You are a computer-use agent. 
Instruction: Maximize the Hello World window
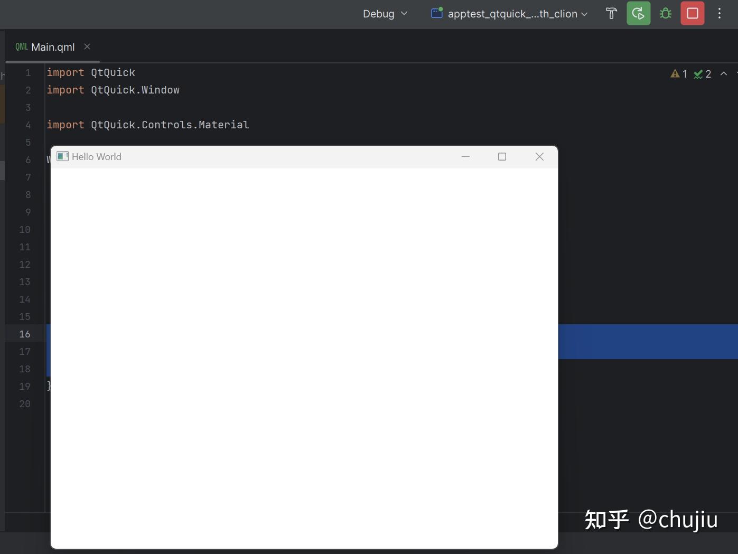pyautogui.click(x=501, y=156)
